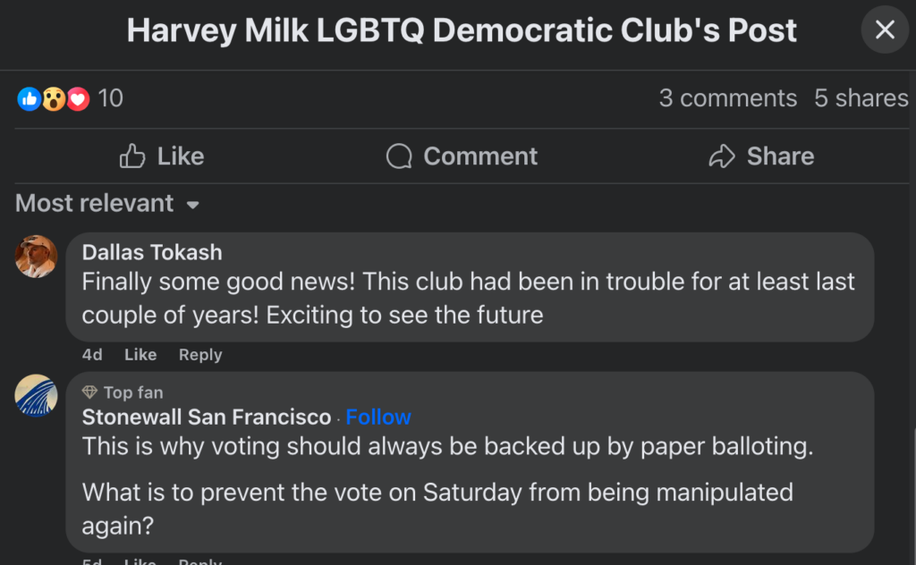The height and width of the screenshot is (565, 916).
Task: Click the thumbs-up Like reaction icon
Action: pyautogui.click(x=29, y=98)
